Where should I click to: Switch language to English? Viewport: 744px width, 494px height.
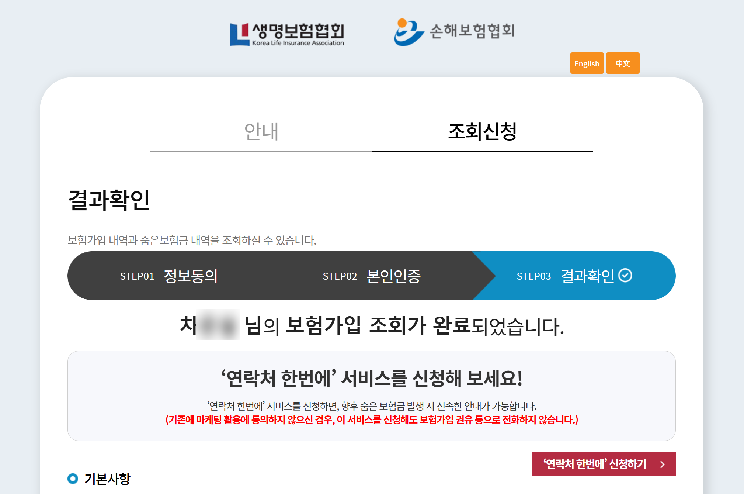coord(587,63)
